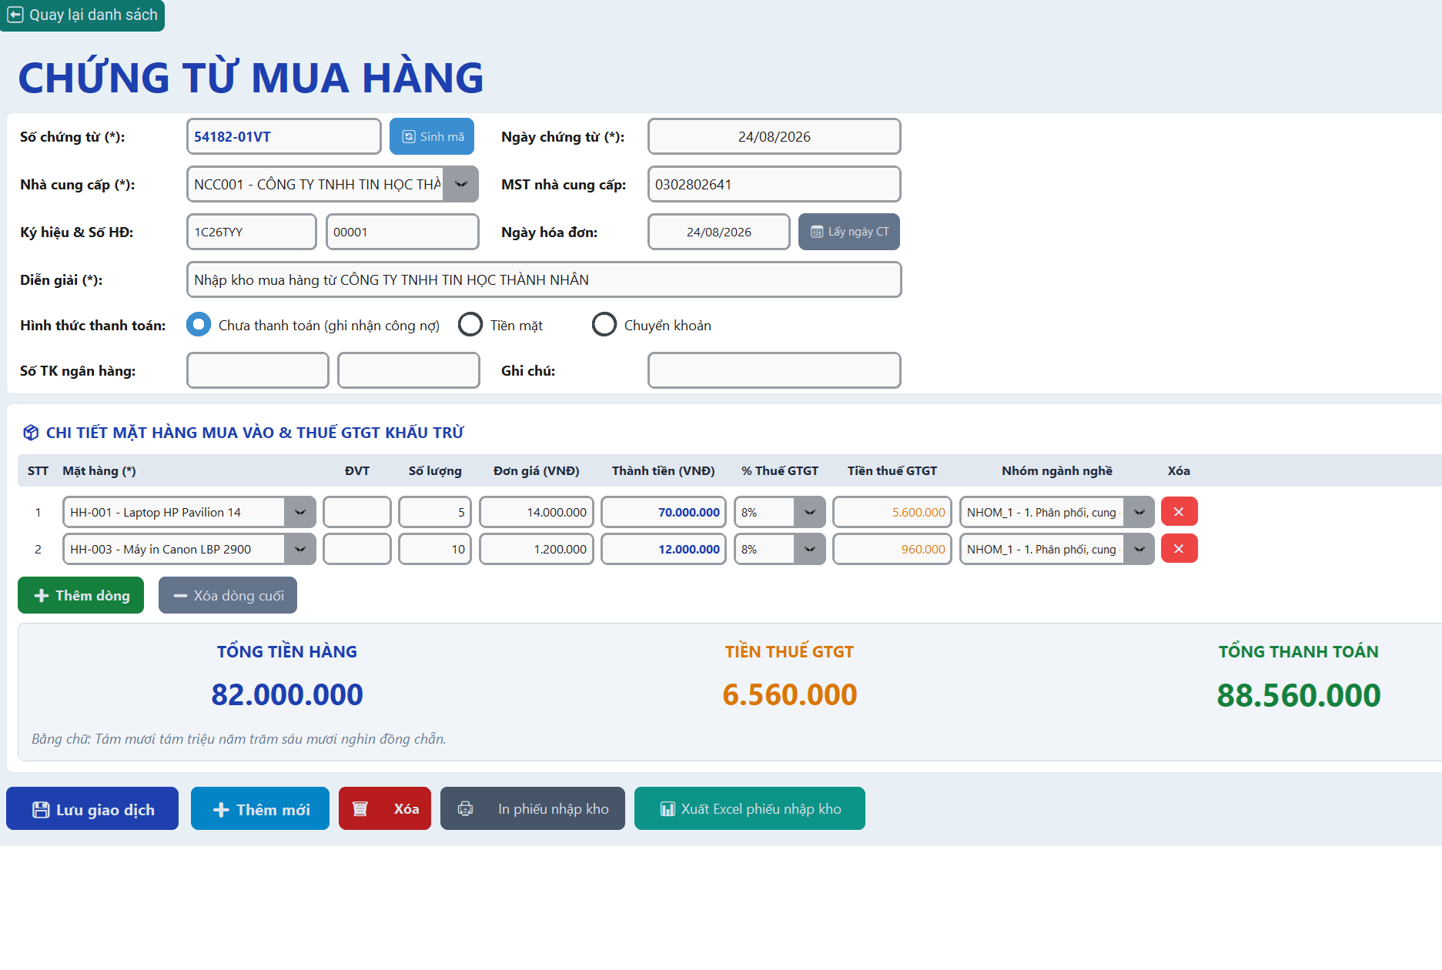The image size is (1442, 970).
Task: Open item dropdown for HH-001 Laptop HP Pavilion 14
Action: pos(300,512)
